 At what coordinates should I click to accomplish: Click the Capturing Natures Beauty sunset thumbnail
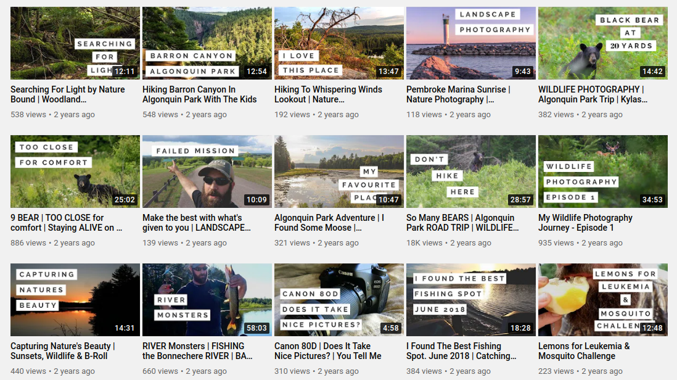coord(75,300)
